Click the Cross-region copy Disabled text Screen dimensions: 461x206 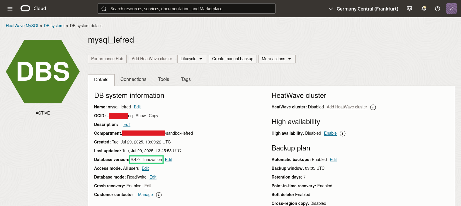(299, 203)
